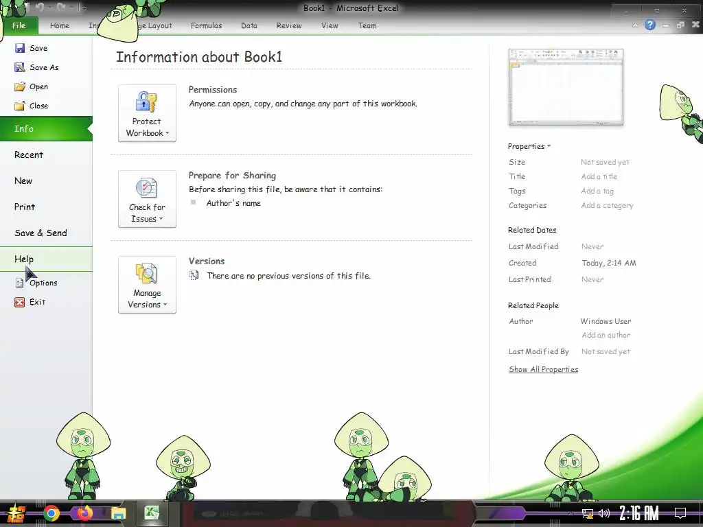Switch to the File tab

pyautogui.click(x=19, y=25)
